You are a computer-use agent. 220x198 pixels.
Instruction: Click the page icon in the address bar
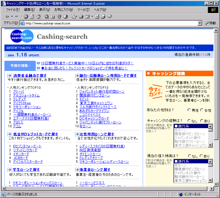(23, 23)
